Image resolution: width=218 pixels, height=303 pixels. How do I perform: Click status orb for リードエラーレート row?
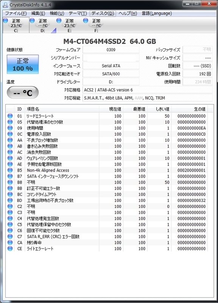[x=10, y=116]
